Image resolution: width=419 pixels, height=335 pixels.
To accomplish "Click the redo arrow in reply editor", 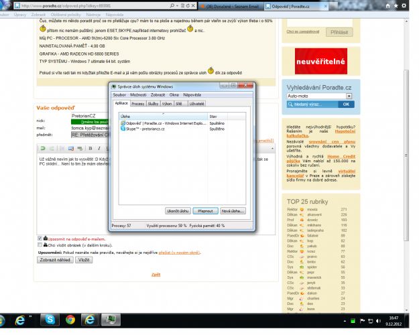I will [x=52, y=148].
